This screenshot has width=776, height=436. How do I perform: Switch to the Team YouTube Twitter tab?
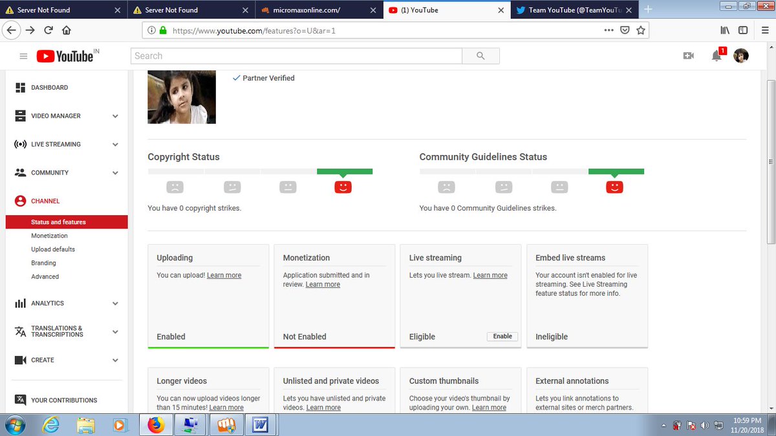point(574,10)
